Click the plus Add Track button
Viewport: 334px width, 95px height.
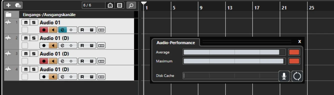coord(9,5)
